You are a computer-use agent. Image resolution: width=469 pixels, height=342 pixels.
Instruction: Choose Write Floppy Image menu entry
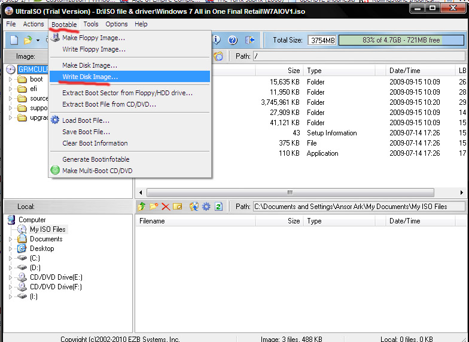130,49
